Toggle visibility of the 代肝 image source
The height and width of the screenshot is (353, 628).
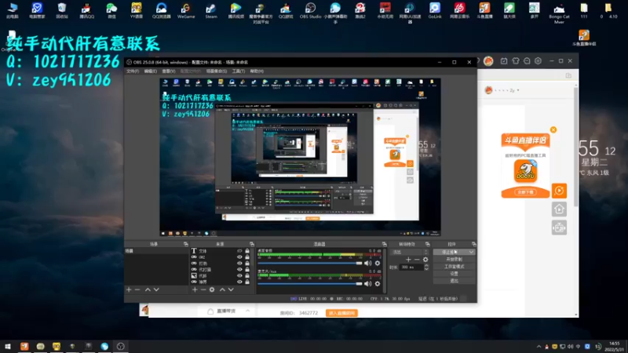click(239, 276)
